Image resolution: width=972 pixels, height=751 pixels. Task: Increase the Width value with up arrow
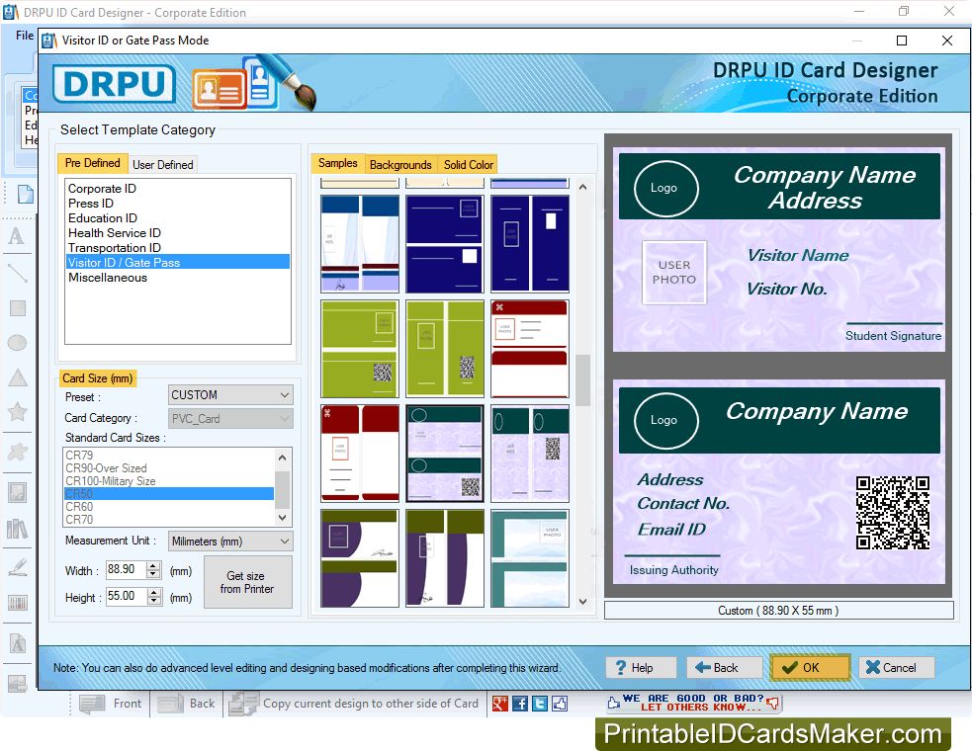coord(153,565)
